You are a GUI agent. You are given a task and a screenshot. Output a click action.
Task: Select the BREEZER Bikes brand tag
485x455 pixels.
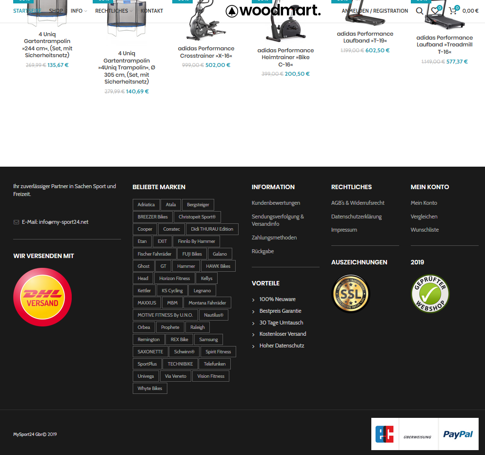pos(153,217)
